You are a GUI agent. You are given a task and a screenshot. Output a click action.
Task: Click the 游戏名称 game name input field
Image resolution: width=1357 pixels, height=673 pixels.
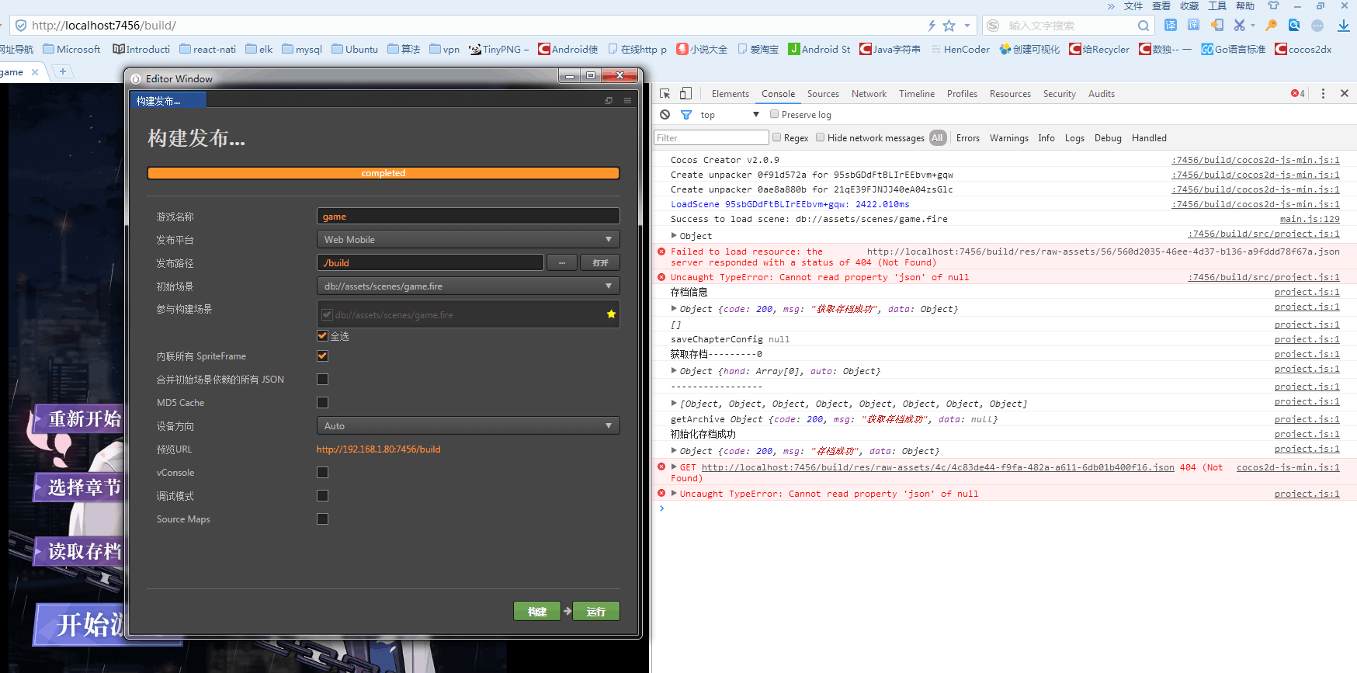click(468, 216)
